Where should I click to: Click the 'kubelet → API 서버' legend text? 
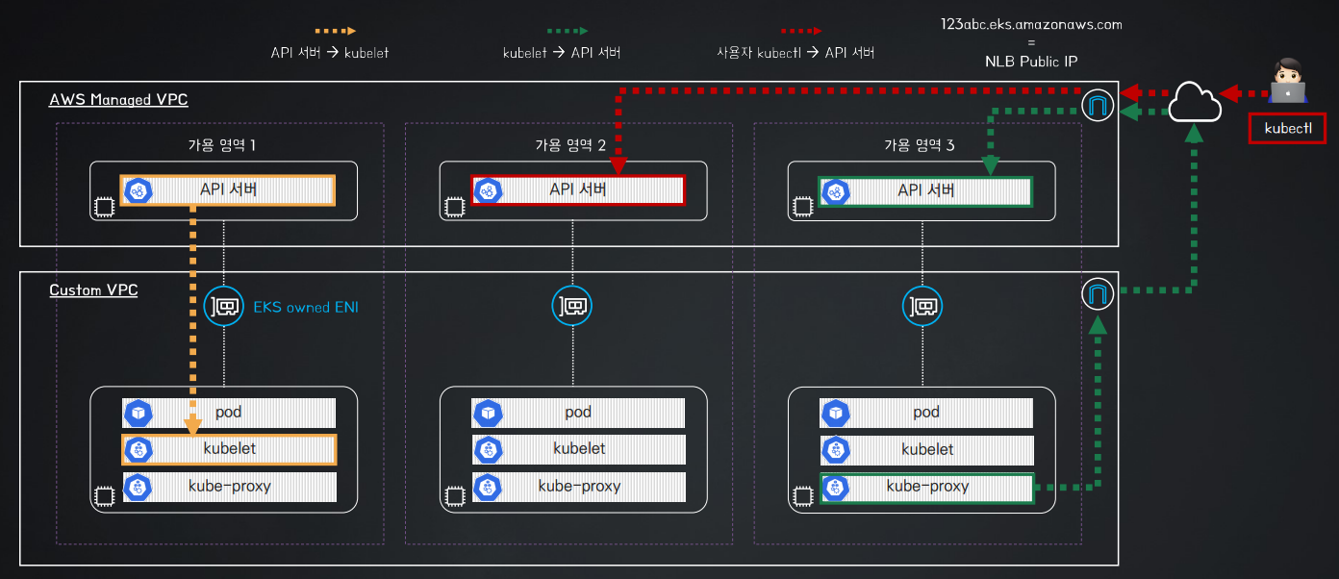point(562,53)
